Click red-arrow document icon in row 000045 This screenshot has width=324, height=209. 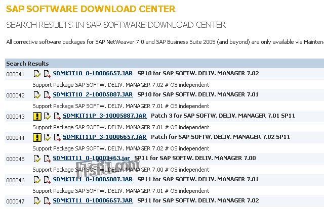click(47, 159)
